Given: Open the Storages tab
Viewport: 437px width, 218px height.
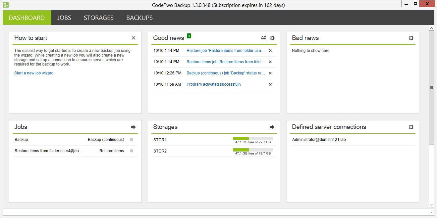Looking at the screenshot, I should point(99,18).
